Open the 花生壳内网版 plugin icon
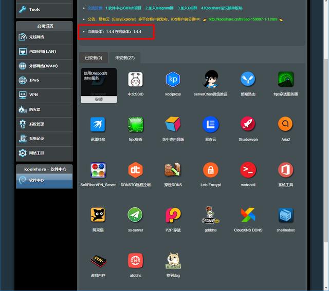Screen dimensions: 329x291 (x=173, y=124)
